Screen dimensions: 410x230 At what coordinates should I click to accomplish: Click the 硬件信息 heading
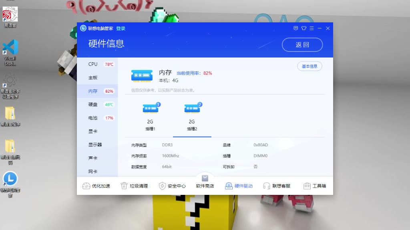[x=106, y=44]
